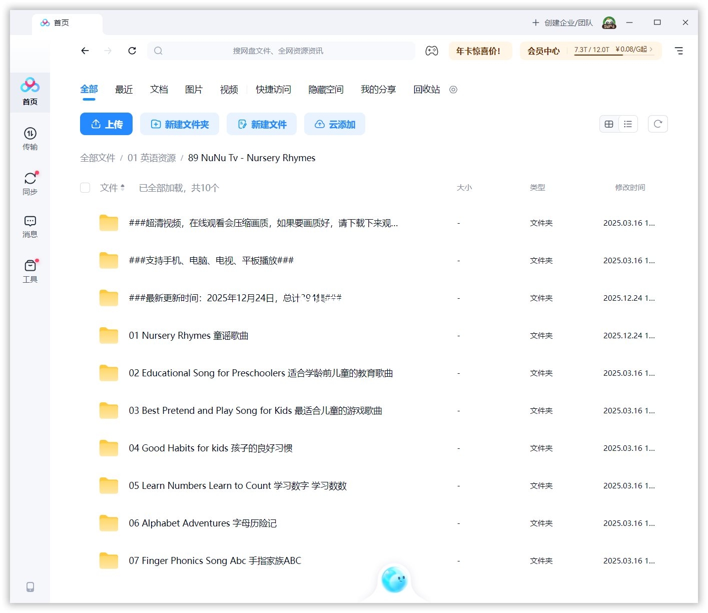Open the hamburger menu at top right
708x613 pixels.
679,51
